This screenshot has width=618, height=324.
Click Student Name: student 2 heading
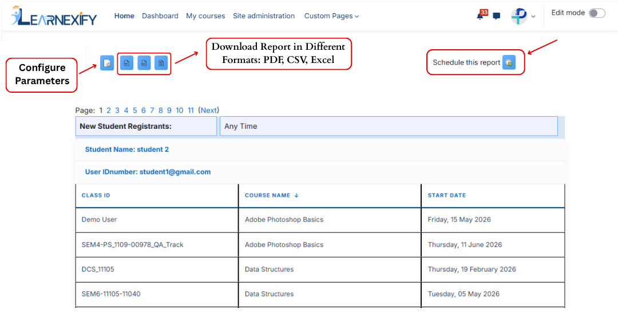coord(127,149)
